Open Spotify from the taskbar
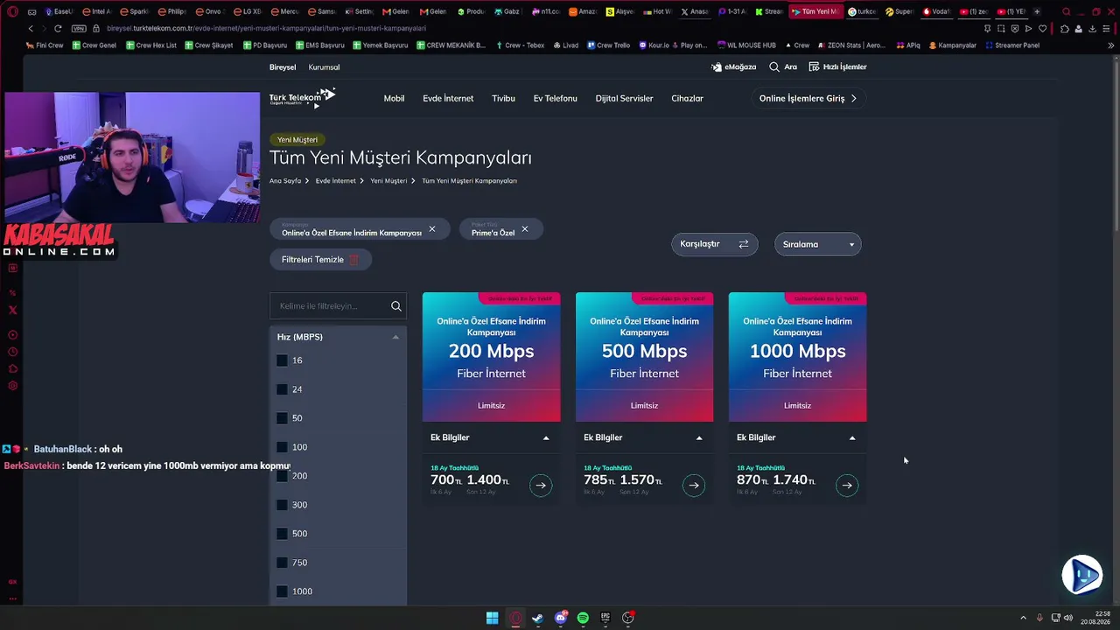This screenshot has width=1120, height=630. pos(583,618)
